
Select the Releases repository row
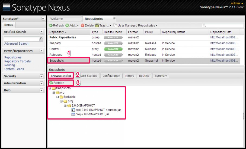144,55
